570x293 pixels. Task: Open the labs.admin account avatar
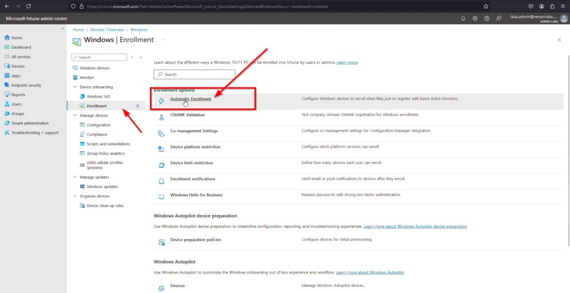point(564,18)
